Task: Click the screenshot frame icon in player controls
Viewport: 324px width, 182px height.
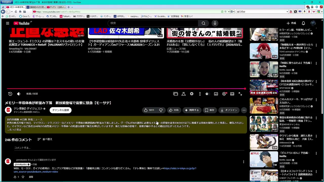Action: pyautogui.click(x=175, y=94)
